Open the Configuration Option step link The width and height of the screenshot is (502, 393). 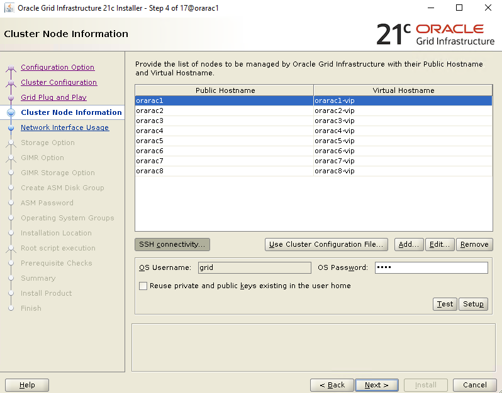58,67
